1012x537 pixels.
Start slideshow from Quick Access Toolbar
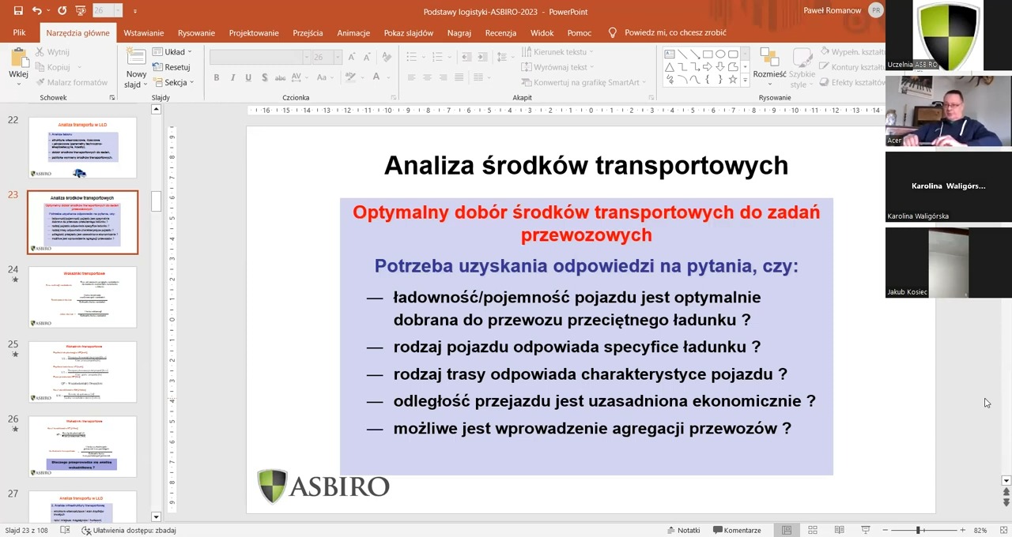(x=80, y=11)
